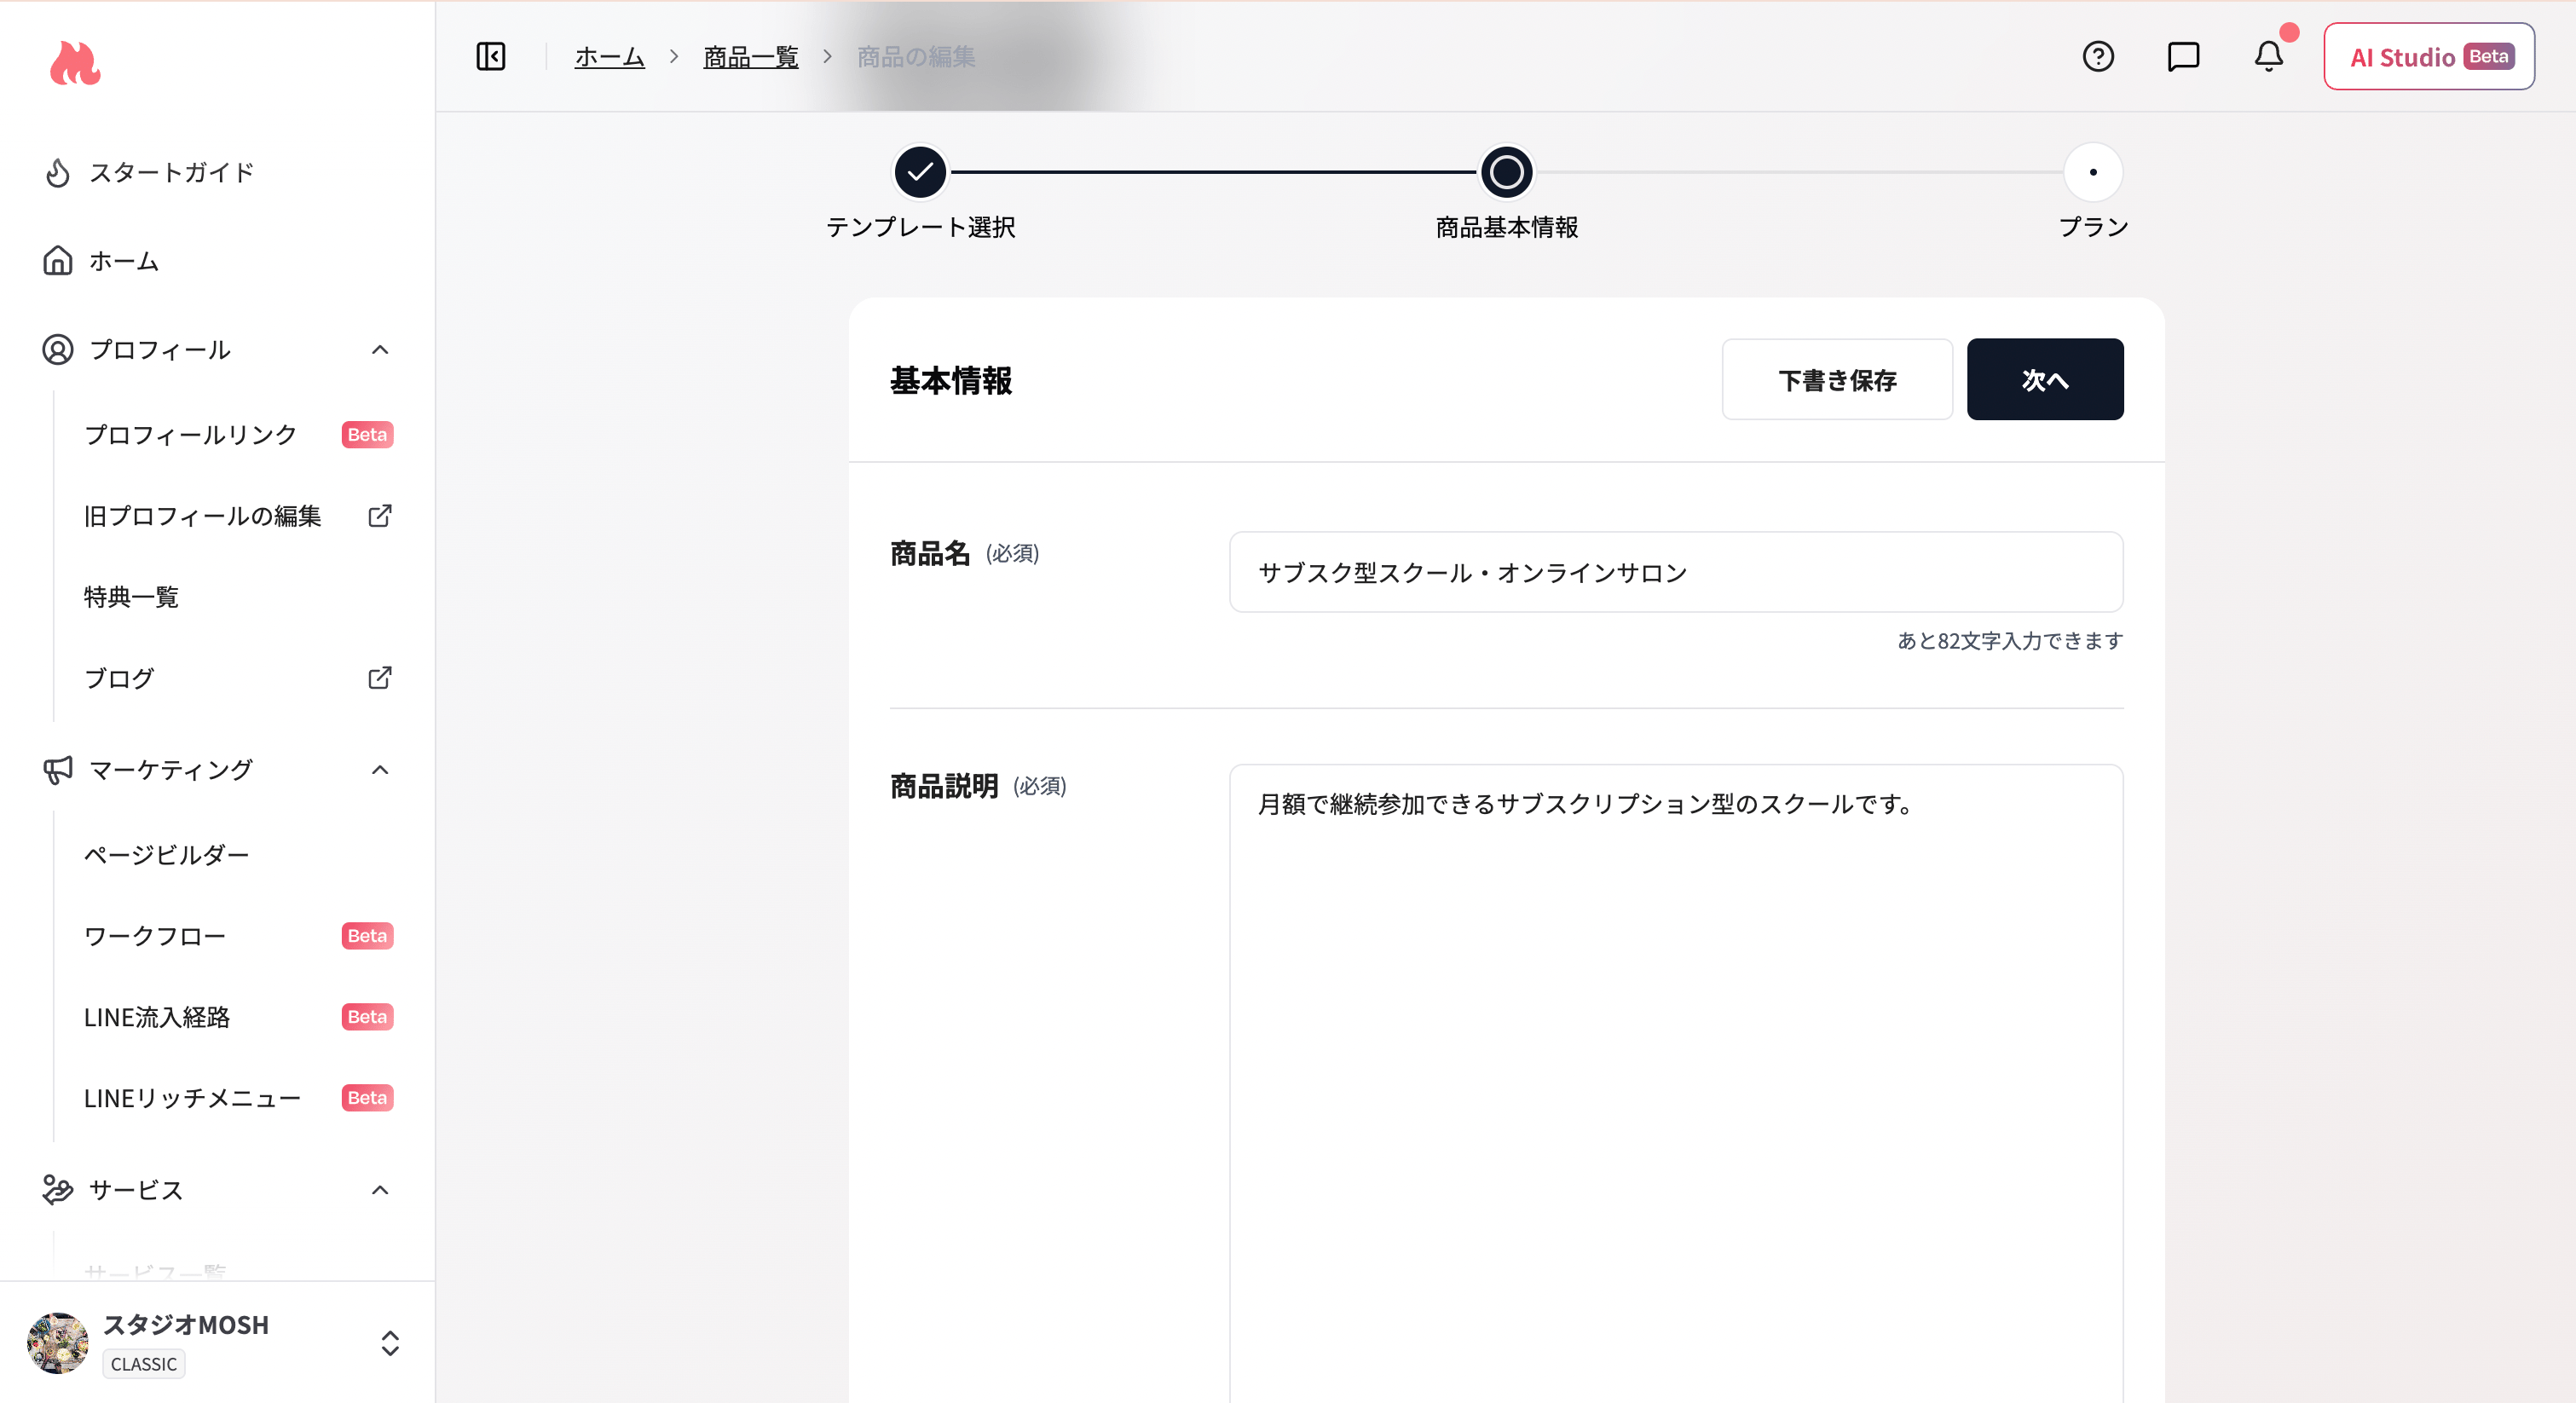Focus the 商品説明 text area
The height and width of the screenshot is (1403, 2576).
[1676, 1084]
